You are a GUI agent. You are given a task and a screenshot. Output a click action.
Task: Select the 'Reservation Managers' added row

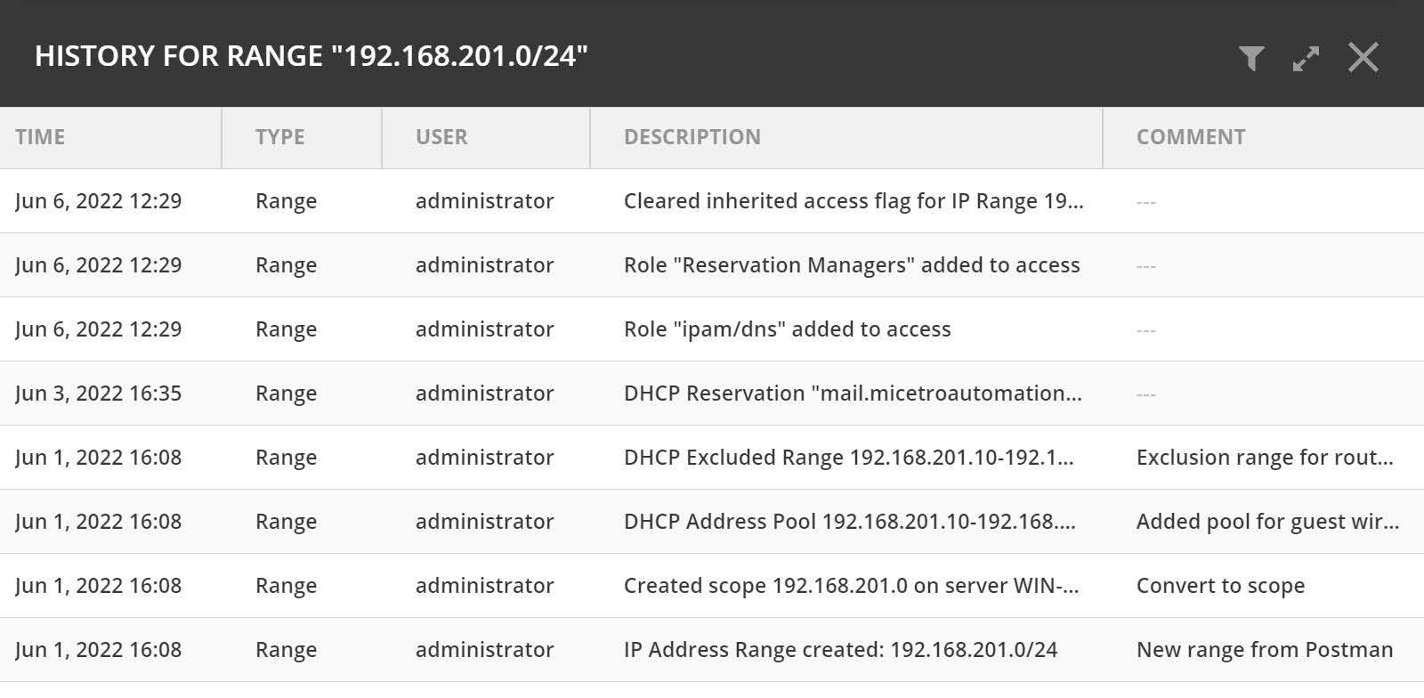[712, 265]
